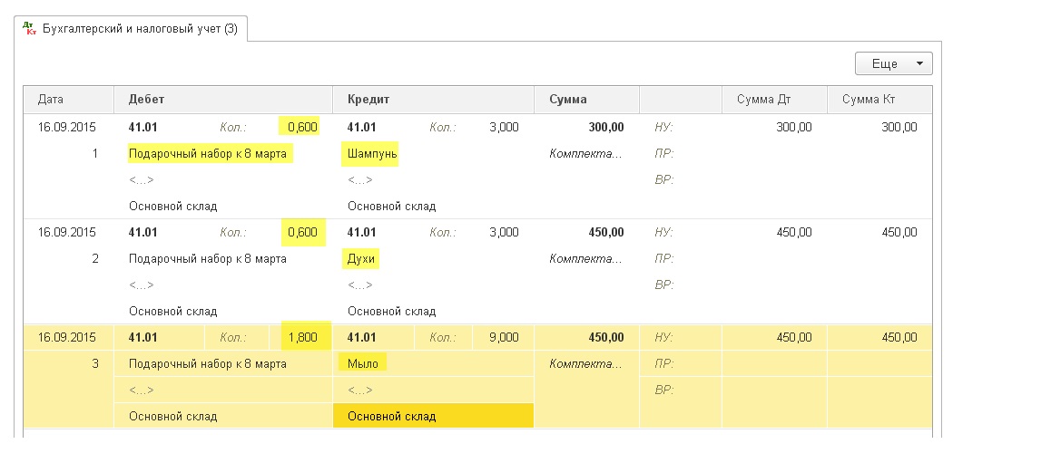Click entry number 1 in Дата column
Image resolution: width=1051 pixels, height=453 pixels.
coord(95,153)
